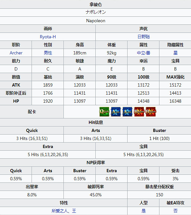Click the 出星率 header cell

click(x=32, y=187)
